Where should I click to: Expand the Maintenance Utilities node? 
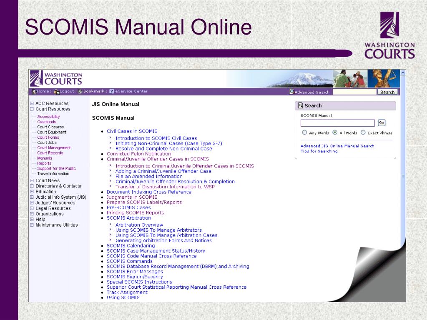tap(32, 225)
